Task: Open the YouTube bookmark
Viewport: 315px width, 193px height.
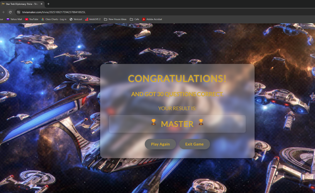Action: tap(32, 19)
